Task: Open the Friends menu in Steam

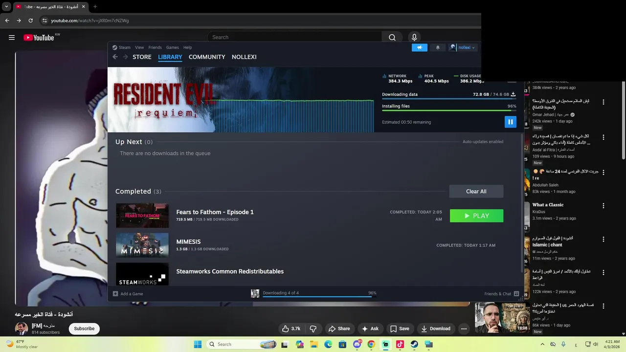Action: pos(155,47)
